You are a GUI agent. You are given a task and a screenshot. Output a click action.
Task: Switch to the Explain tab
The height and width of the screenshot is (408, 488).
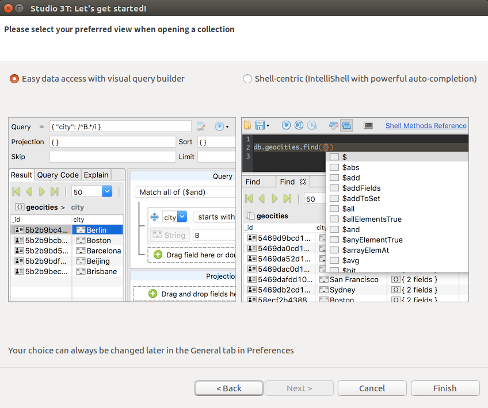coord(96,175)
